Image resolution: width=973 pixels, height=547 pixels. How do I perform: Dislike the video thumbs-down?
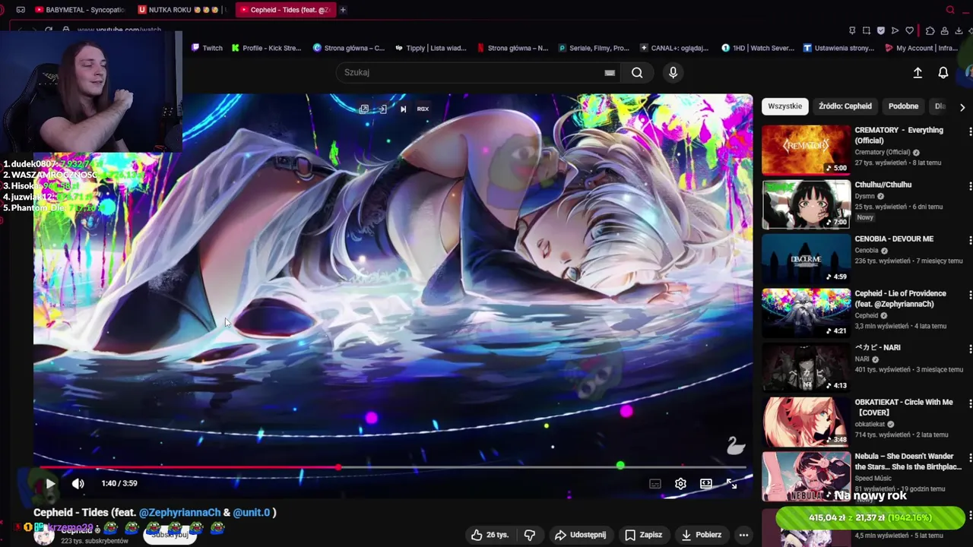coord(530,535)
